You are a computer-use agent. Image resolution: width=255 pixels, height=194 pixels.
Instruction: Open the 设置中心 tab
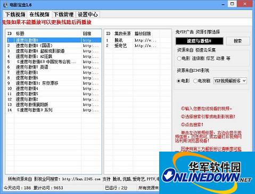point(88,14)
